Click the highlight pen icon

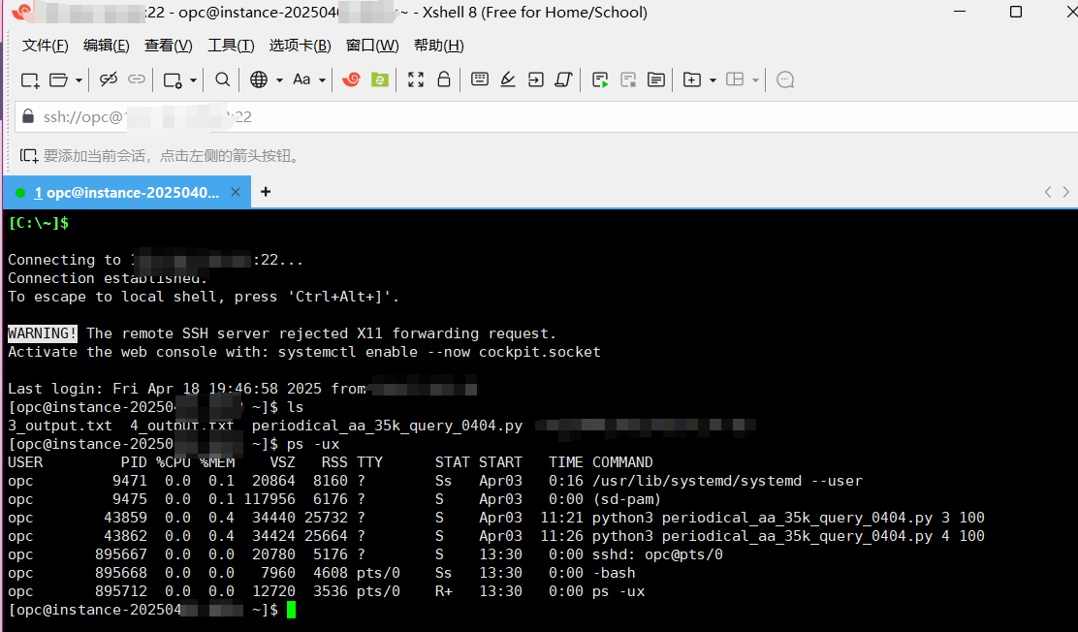tap(507, 80)
